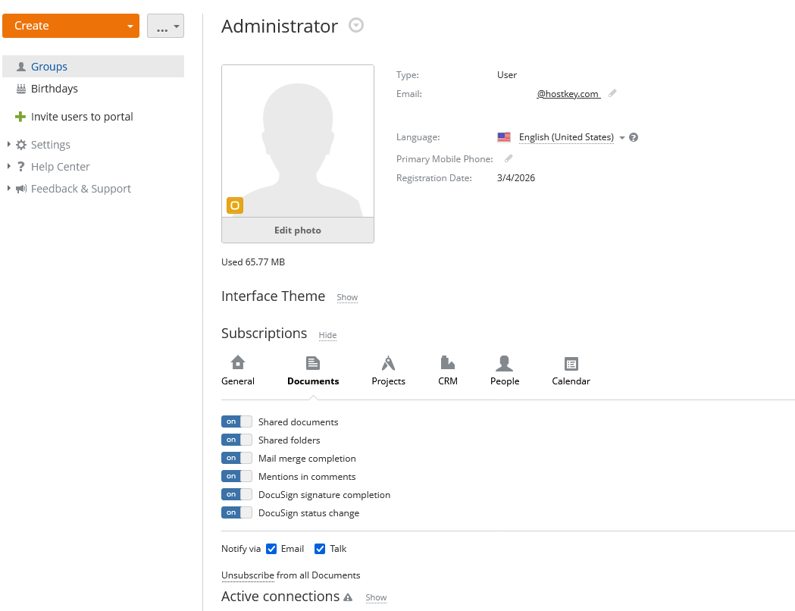The height and width of the screenshot is (611, 795).
Task: Turn off the Shared documents toggle
Action: point(236,421)
